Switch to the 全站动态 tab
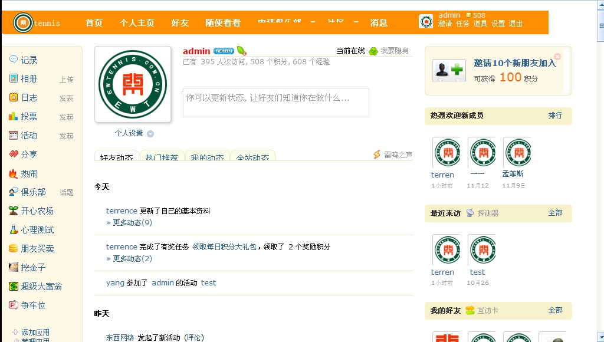The height and width of the screenshot is (342, 604). [252, 156]
